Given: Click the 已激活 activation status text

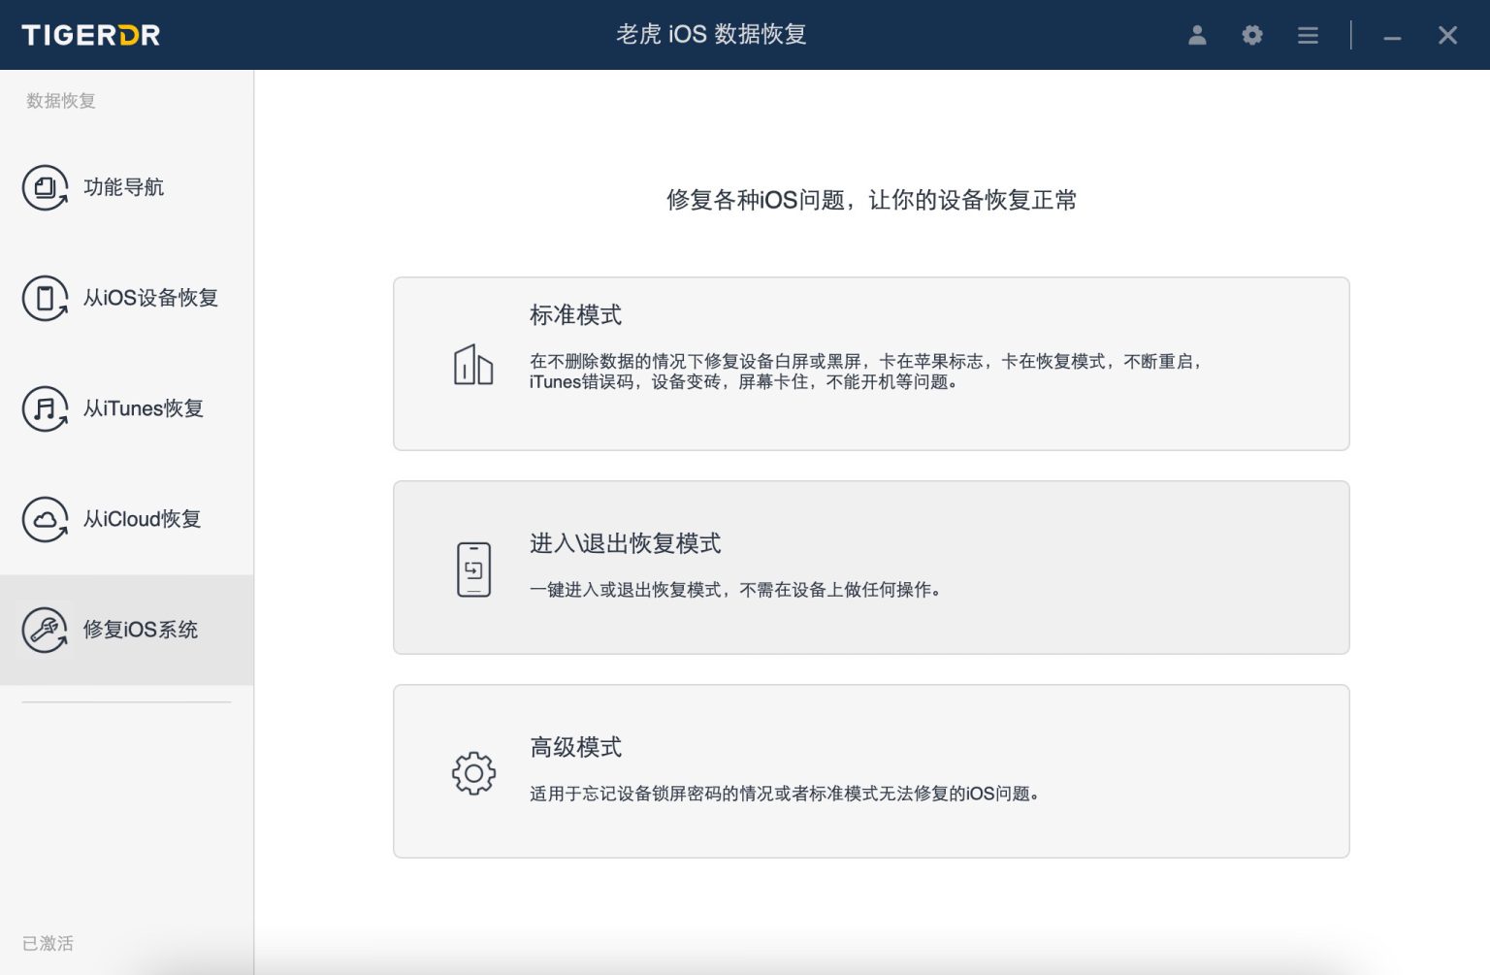Looking at the screenshot, I should [48, 943].
